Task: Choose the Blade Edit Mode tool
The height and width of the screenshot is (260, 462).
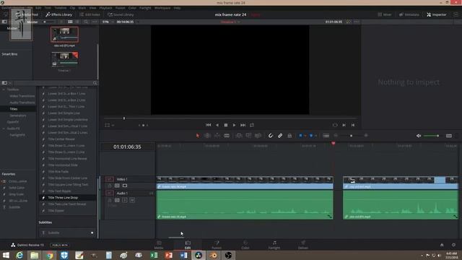Action: pos(227,136)
